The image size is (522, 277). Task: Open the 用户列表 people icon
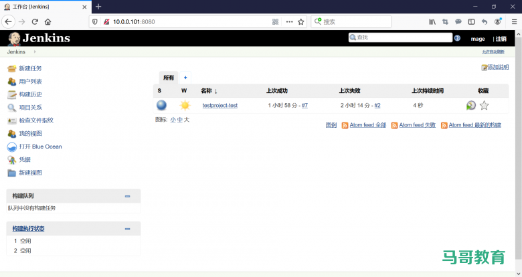pos(11,82)
